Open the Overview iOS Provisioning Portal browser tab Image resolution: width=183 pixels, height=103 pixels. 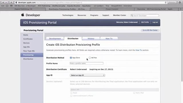155,9
